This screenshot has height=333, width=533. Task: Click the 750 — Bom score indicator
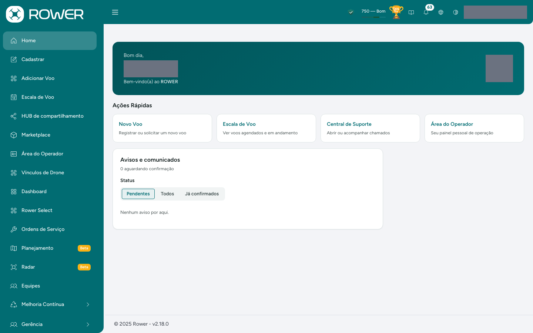click(x=373, y=12)
